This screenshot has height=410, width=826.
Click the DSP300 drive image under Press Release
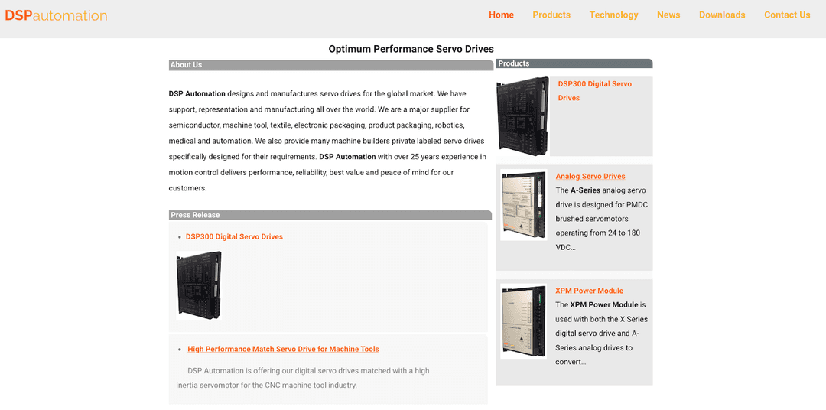tap(199, 285)
